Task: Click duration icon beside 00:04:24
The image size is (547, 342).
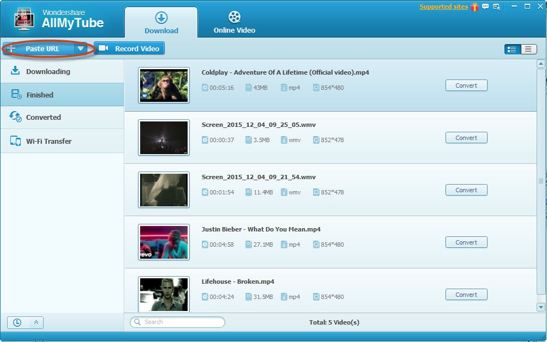Action: pyautogui.click(x=205, y=296)
